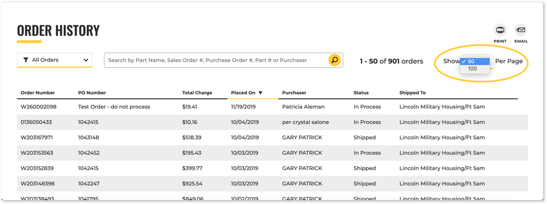547x204 pixels.
Task: Open order W260002098
Action: [x=38, y=107]
